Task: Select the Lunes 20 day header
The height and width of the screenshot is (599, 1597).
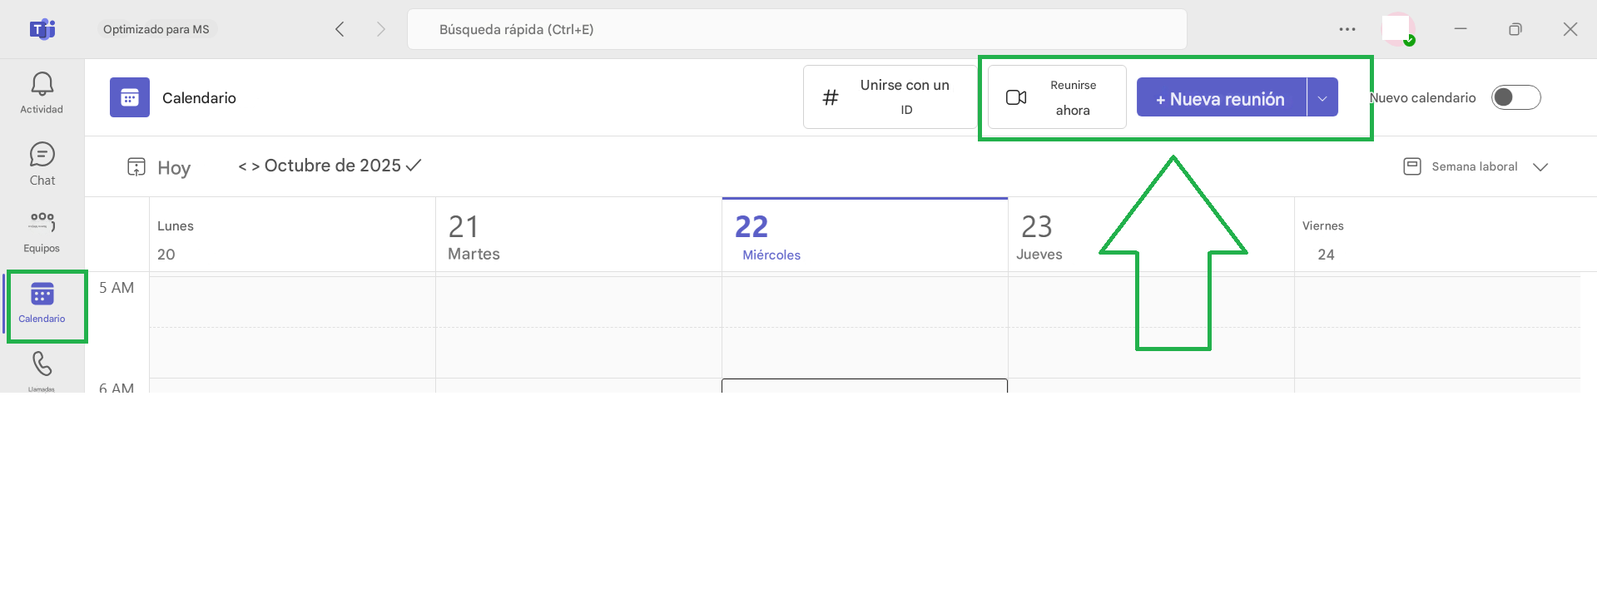Action: coord(292,235)
